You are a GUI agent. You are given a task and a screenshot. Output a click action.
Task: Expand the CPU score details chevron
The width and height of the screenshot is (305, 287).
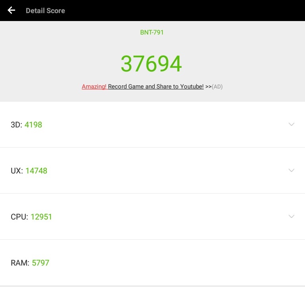[x=291, y=216]
